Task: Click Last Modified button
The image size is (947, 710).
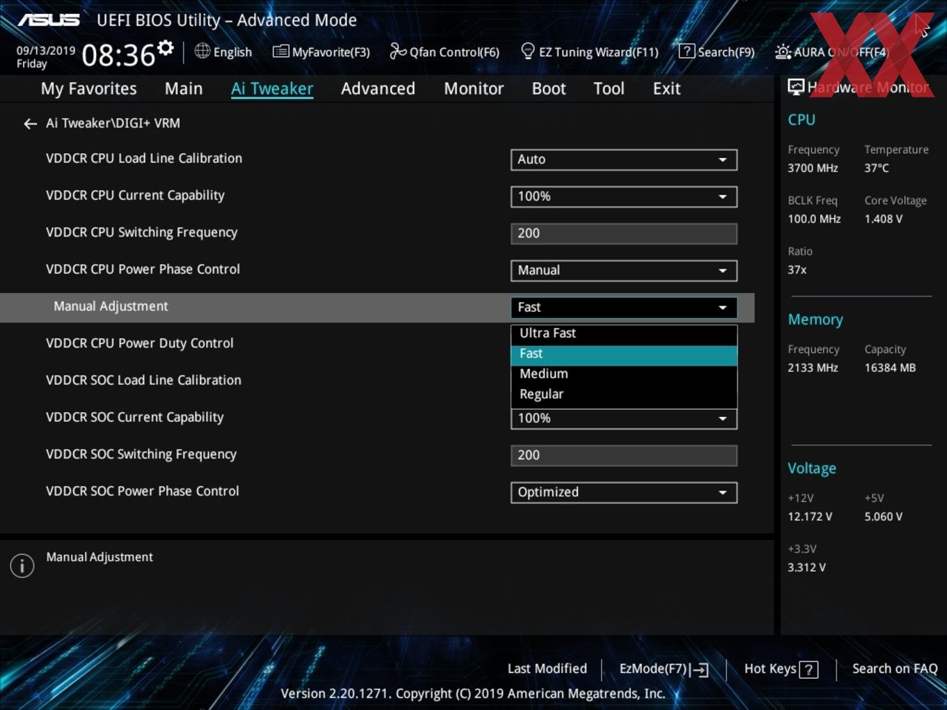Action: pos(547,668)
